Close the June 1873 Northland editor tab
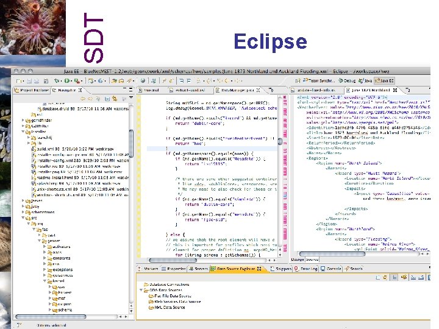 point(395,90)
